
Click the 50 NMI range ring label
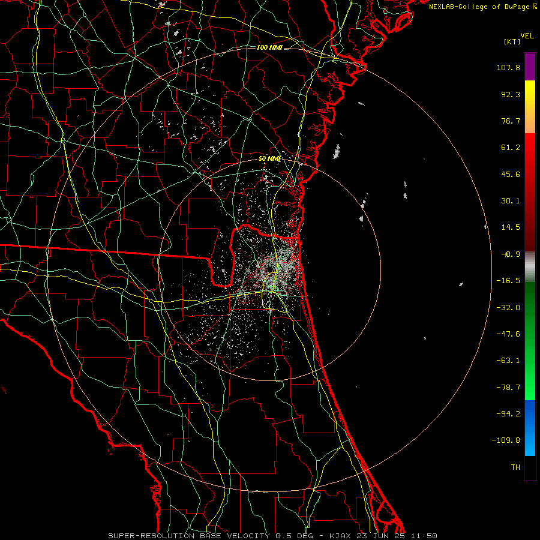[269, 159]
